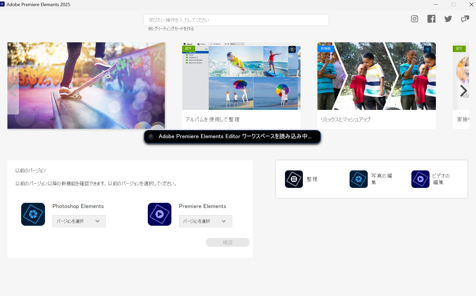Open the Twitter social link icon
The height and width of the screenshot is (296, 476).
(x=448, y=19)
